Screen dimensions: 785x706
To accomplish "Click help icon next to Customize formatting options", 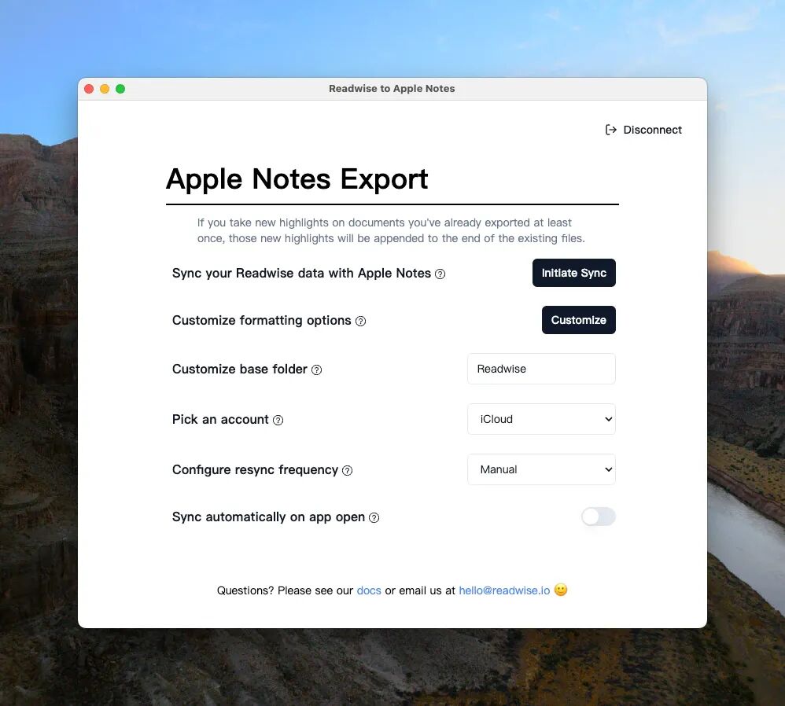I will coord(360,322).
